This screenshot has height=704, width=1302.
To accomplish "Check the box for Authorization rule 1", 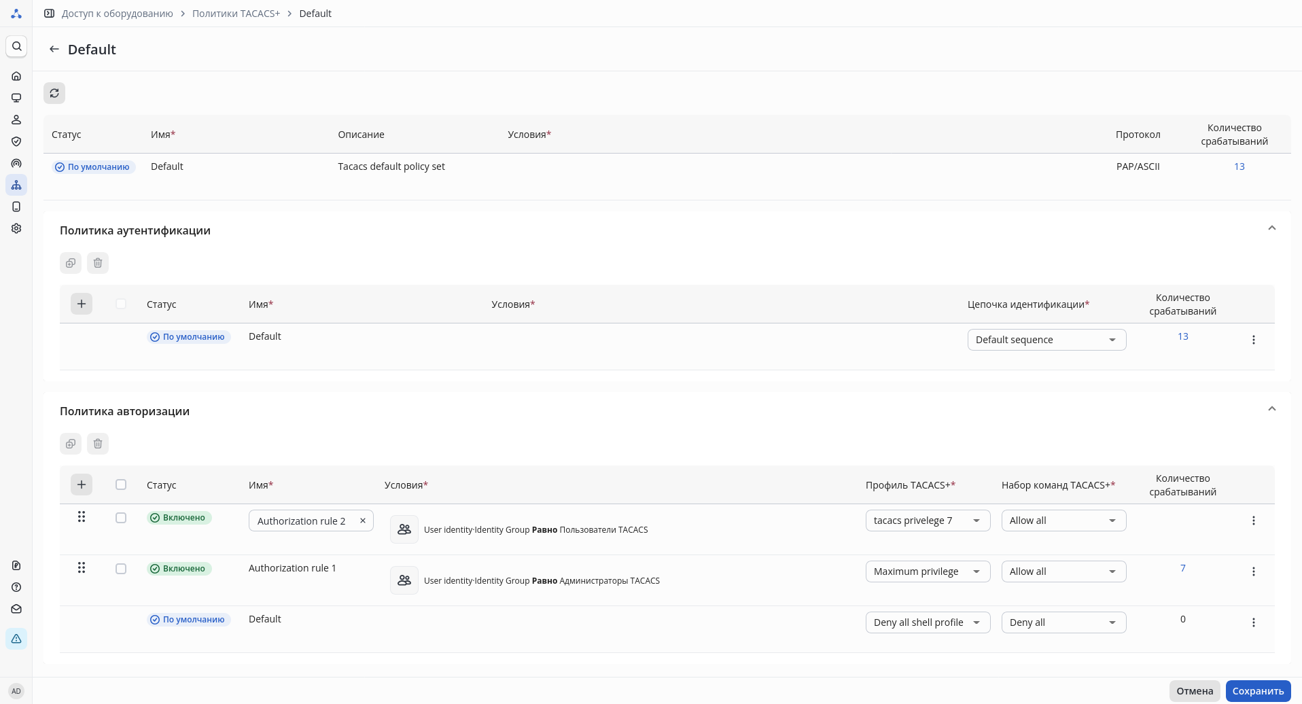I will (121, 569).
